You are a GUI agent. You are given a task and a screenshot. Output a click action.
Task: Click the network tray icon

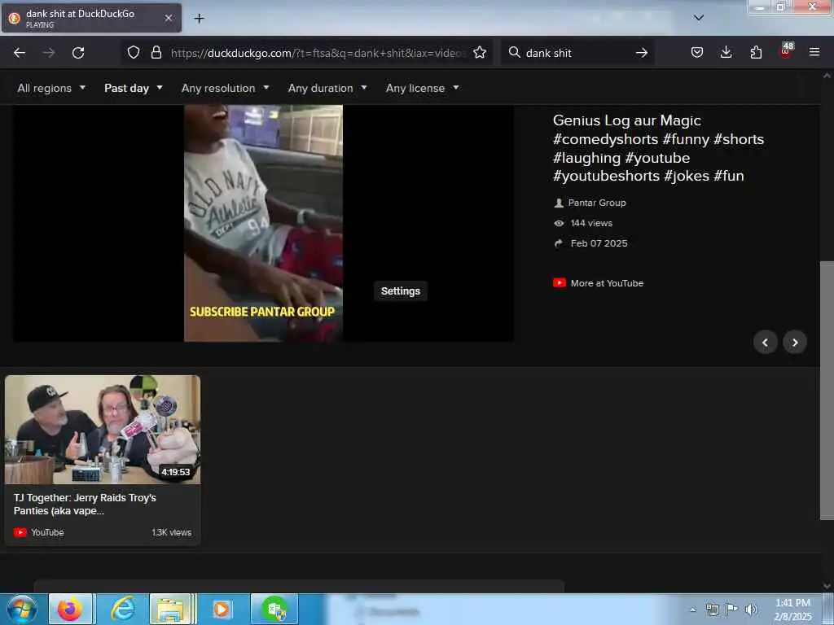(x=712, y=609)
